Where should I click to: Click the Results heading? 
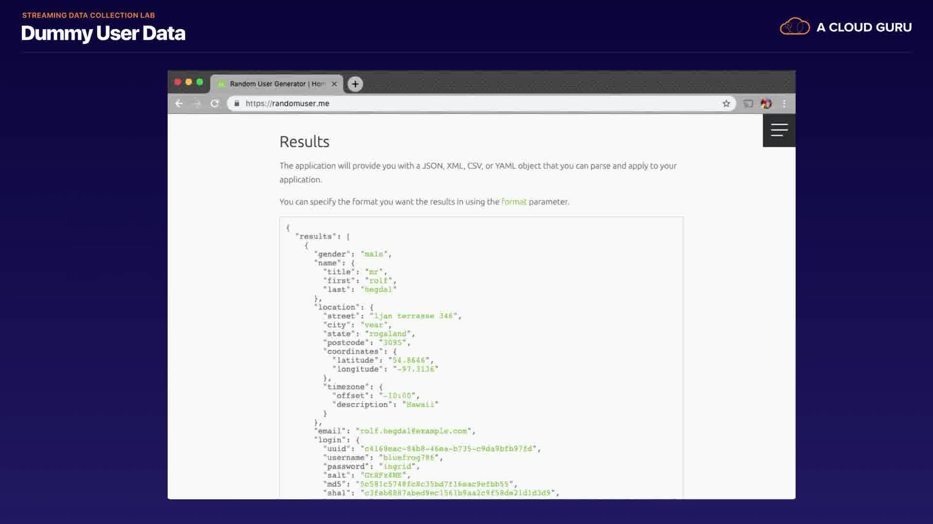(304, 142)
